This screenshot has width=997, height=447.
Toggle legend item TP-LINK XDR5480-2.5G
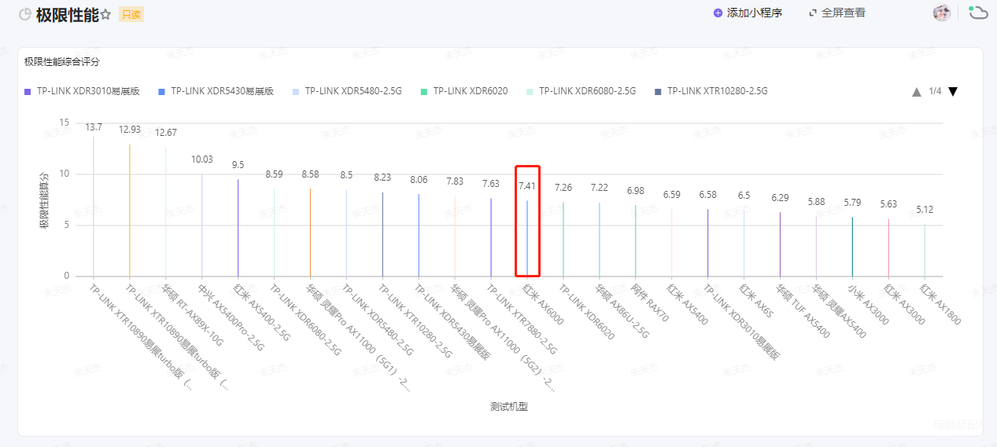[x=347, y=91]
